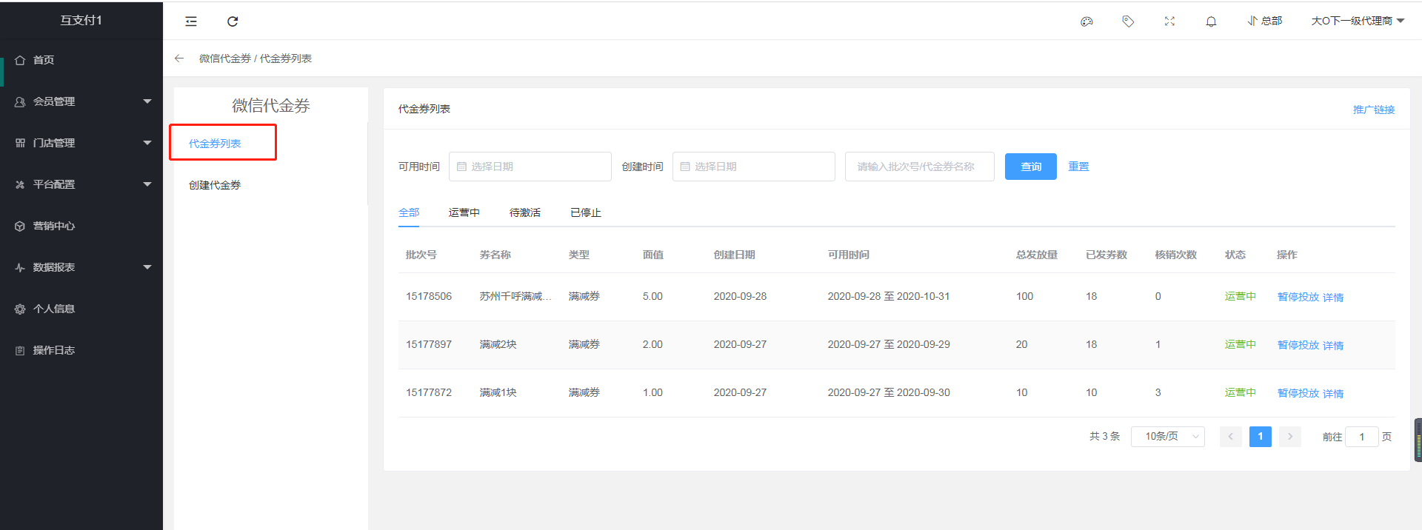
Task: Expand the 数据报表 menu arrow
Action: [x=147, y=267]
